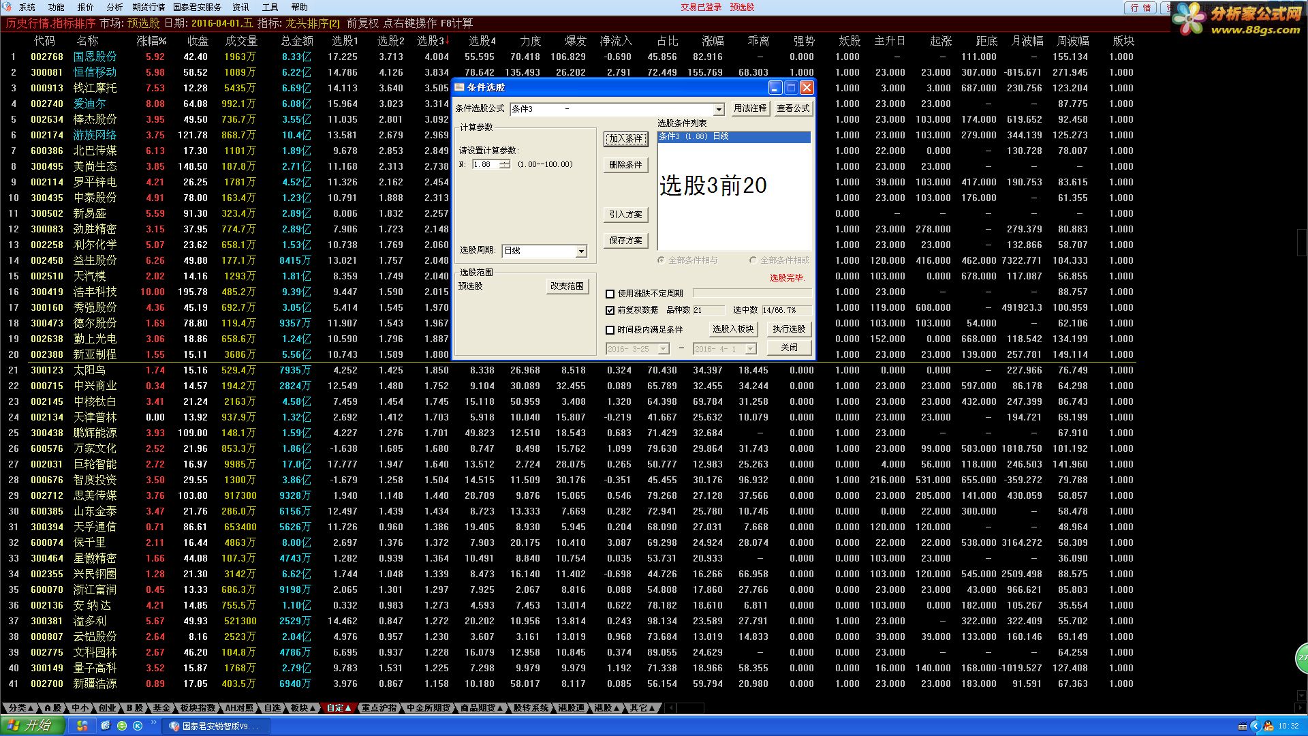Switch to the 创业 bottom tab

[x=107, y=708]
